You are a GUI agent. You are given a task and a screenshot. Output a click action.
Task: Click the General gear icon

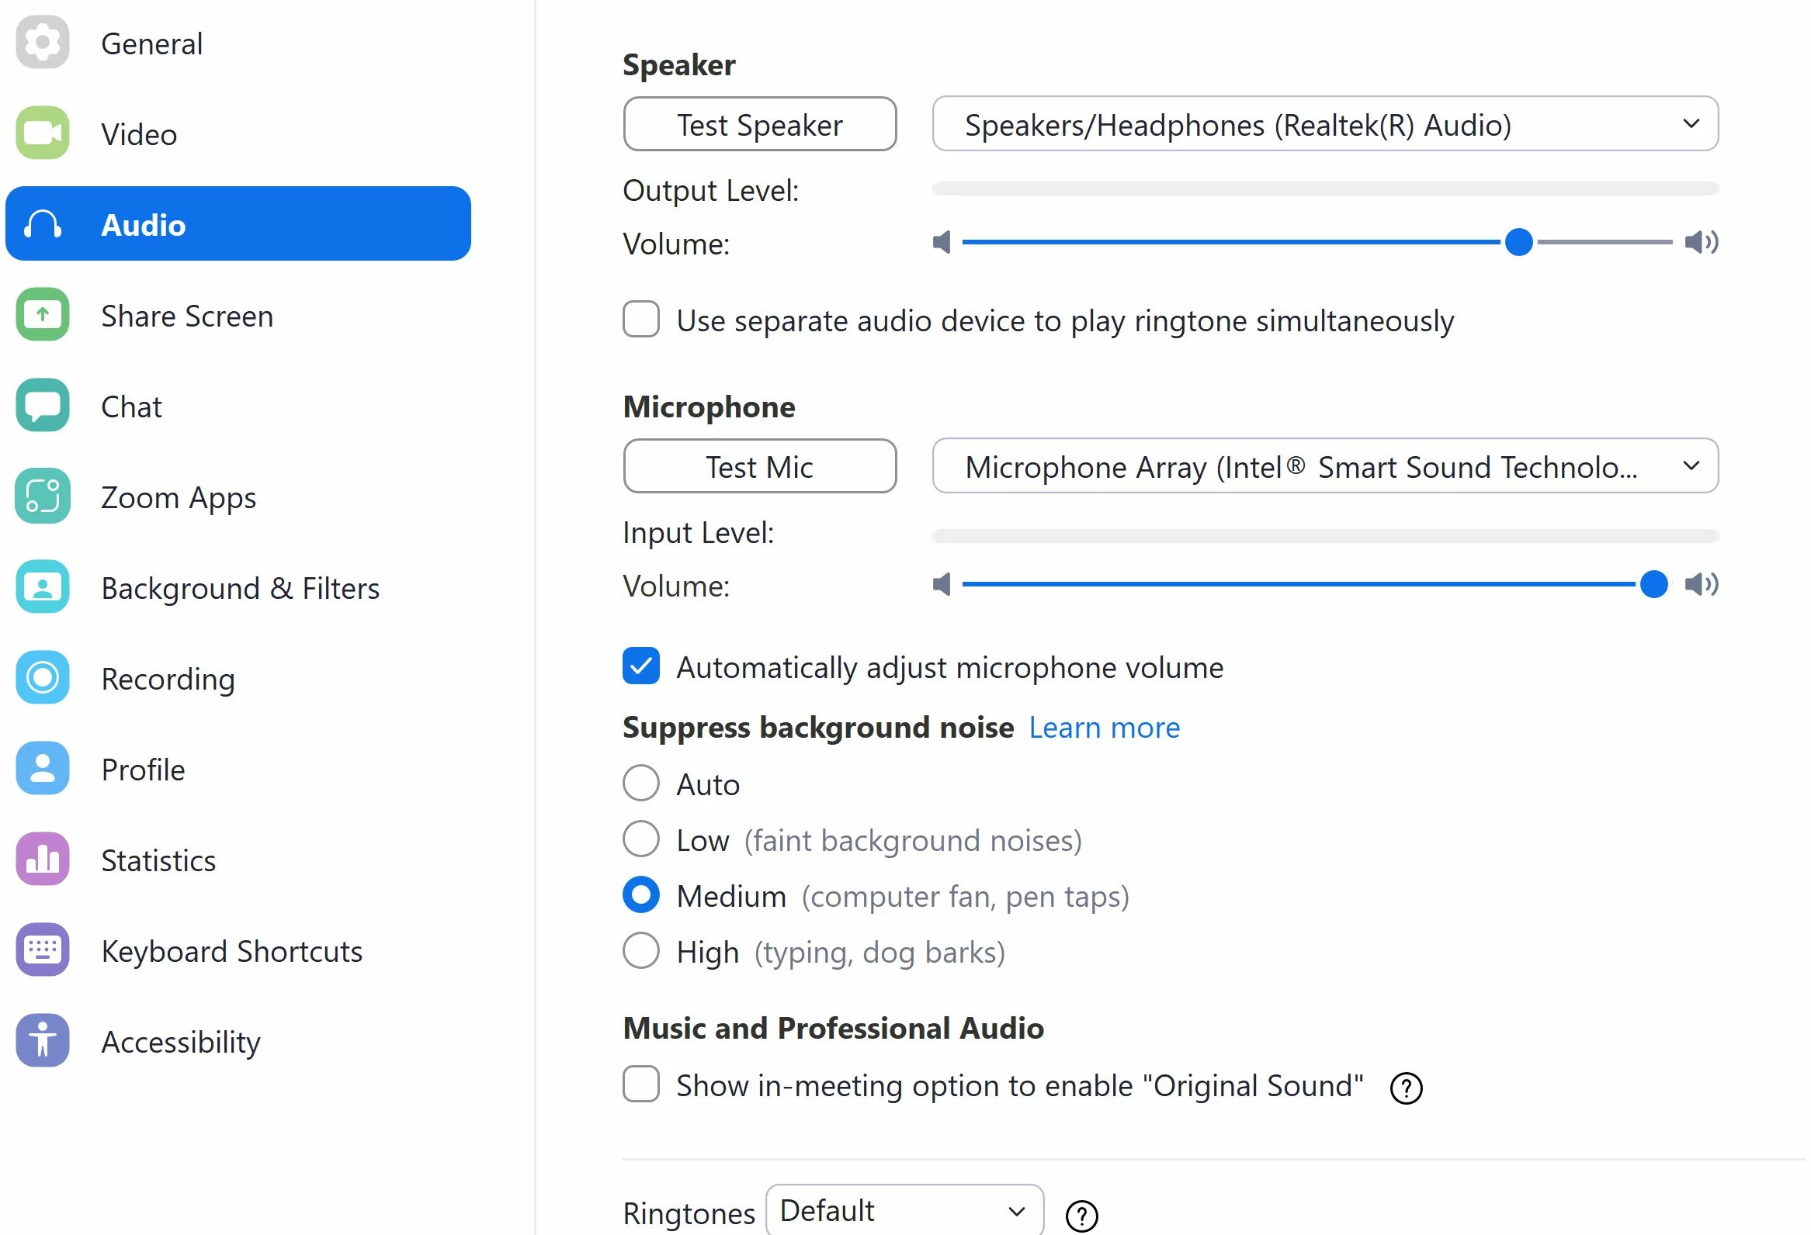[42, 42]
